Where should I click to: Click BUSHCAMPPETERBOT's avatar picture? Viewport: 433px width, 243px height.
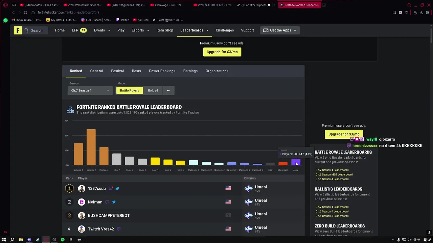(x=82, y=216)
